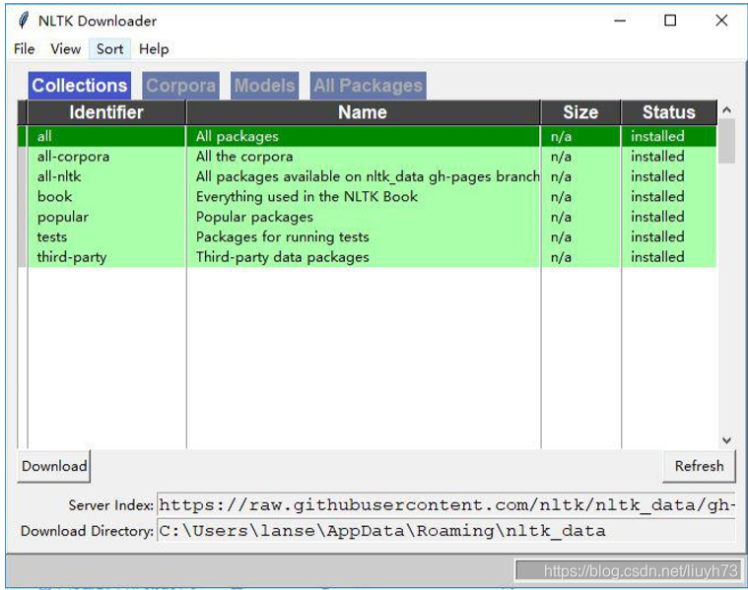Viewport: 748px width, 590px height.
Task: Select the 'third-party' collection row
Action: click(x=367, y=257)
